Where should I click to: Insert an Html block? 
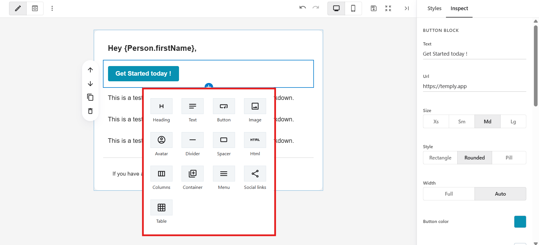(x=255, y=144)
